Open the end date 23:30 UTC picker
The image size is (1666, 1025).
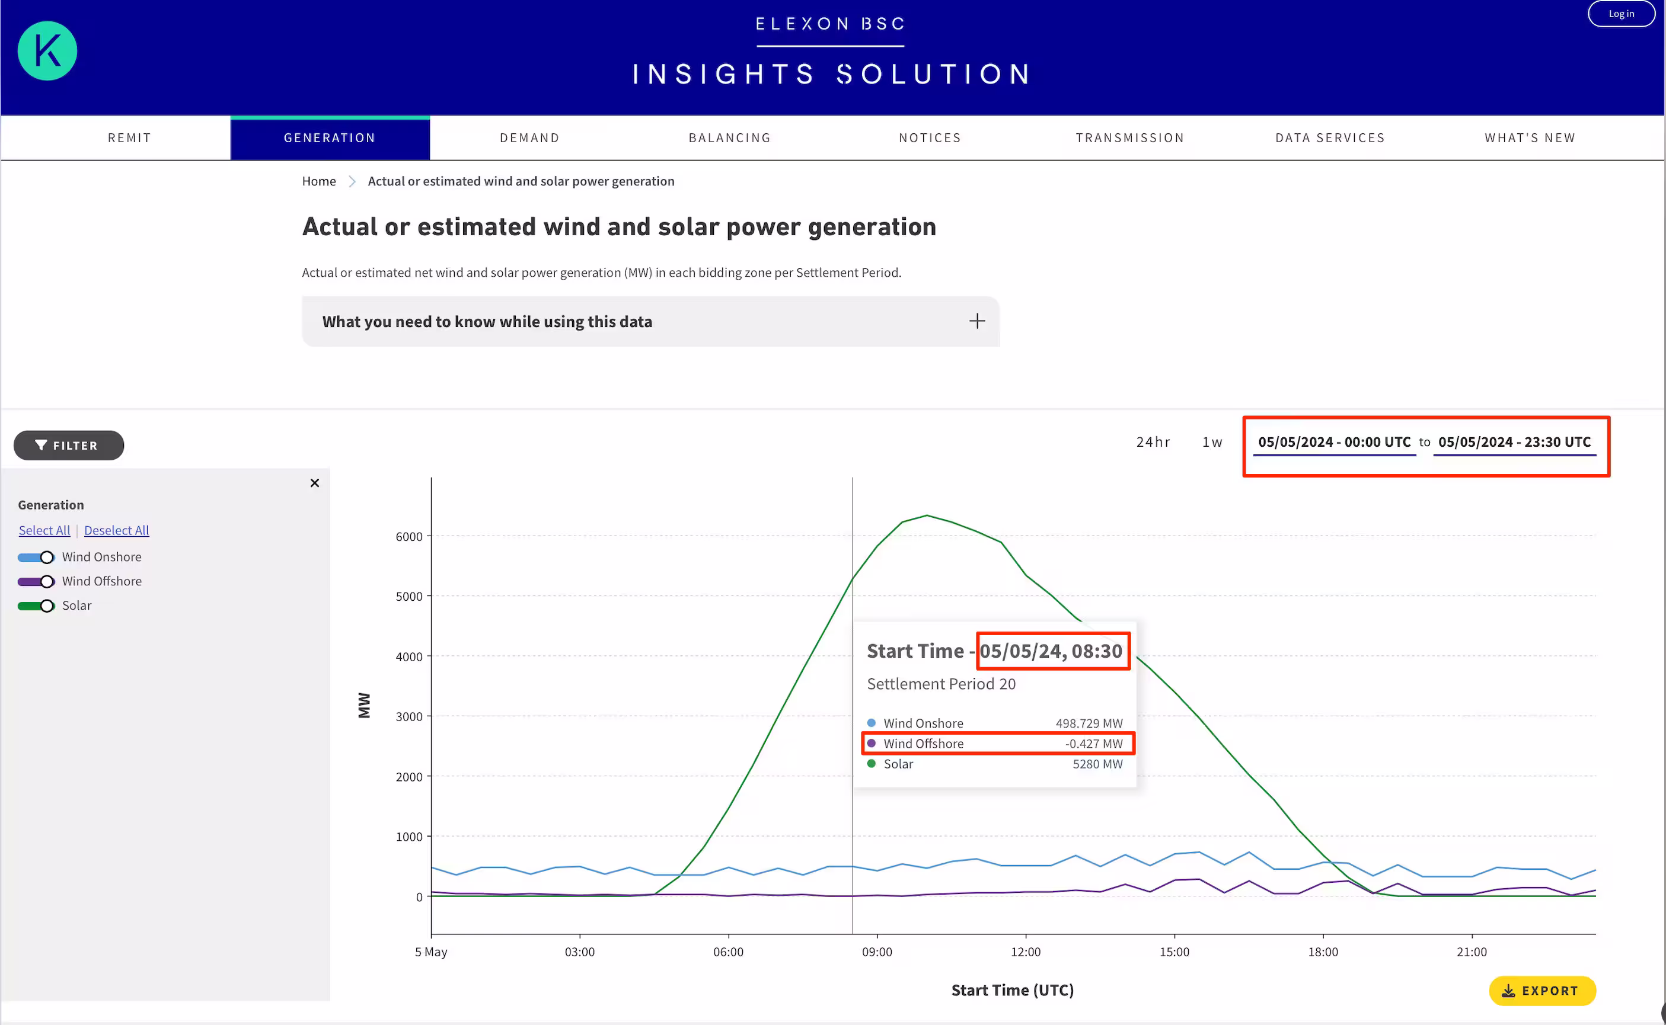pos(1514,442)
